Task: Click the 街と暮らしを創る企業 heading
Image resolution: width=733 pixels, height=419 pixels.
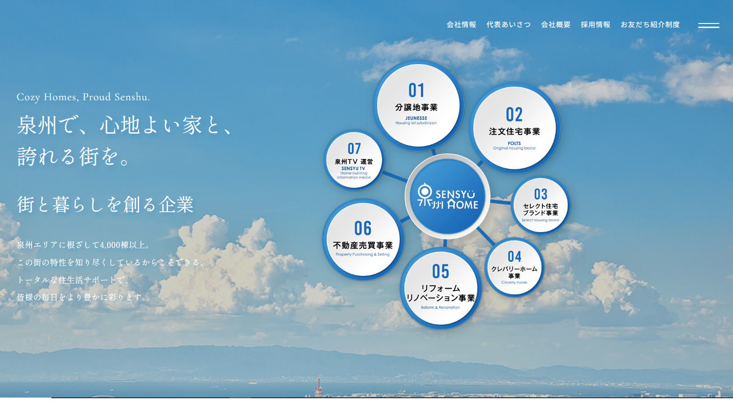Action: point(105,205)
